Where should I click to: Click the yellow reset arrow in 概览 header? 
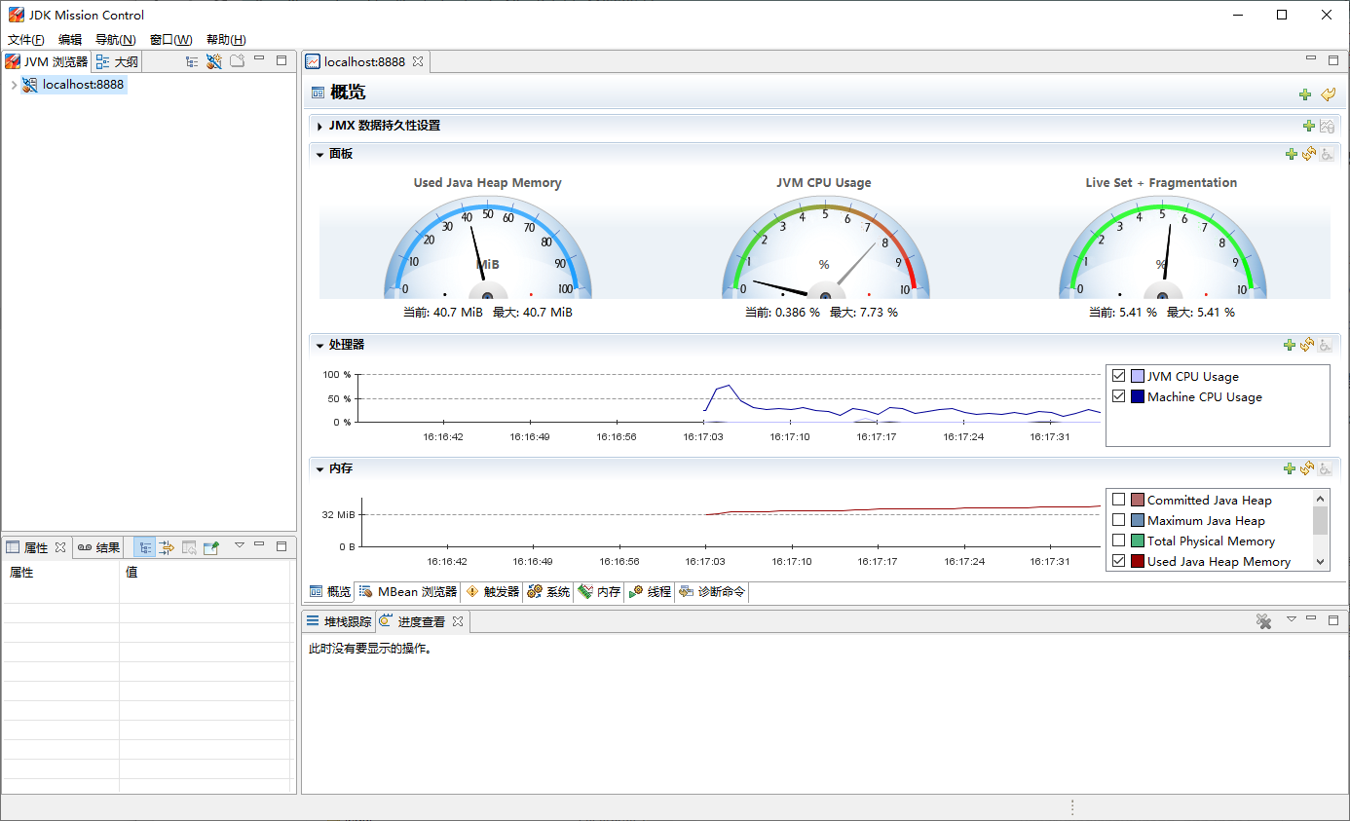tap(1328, 94)
